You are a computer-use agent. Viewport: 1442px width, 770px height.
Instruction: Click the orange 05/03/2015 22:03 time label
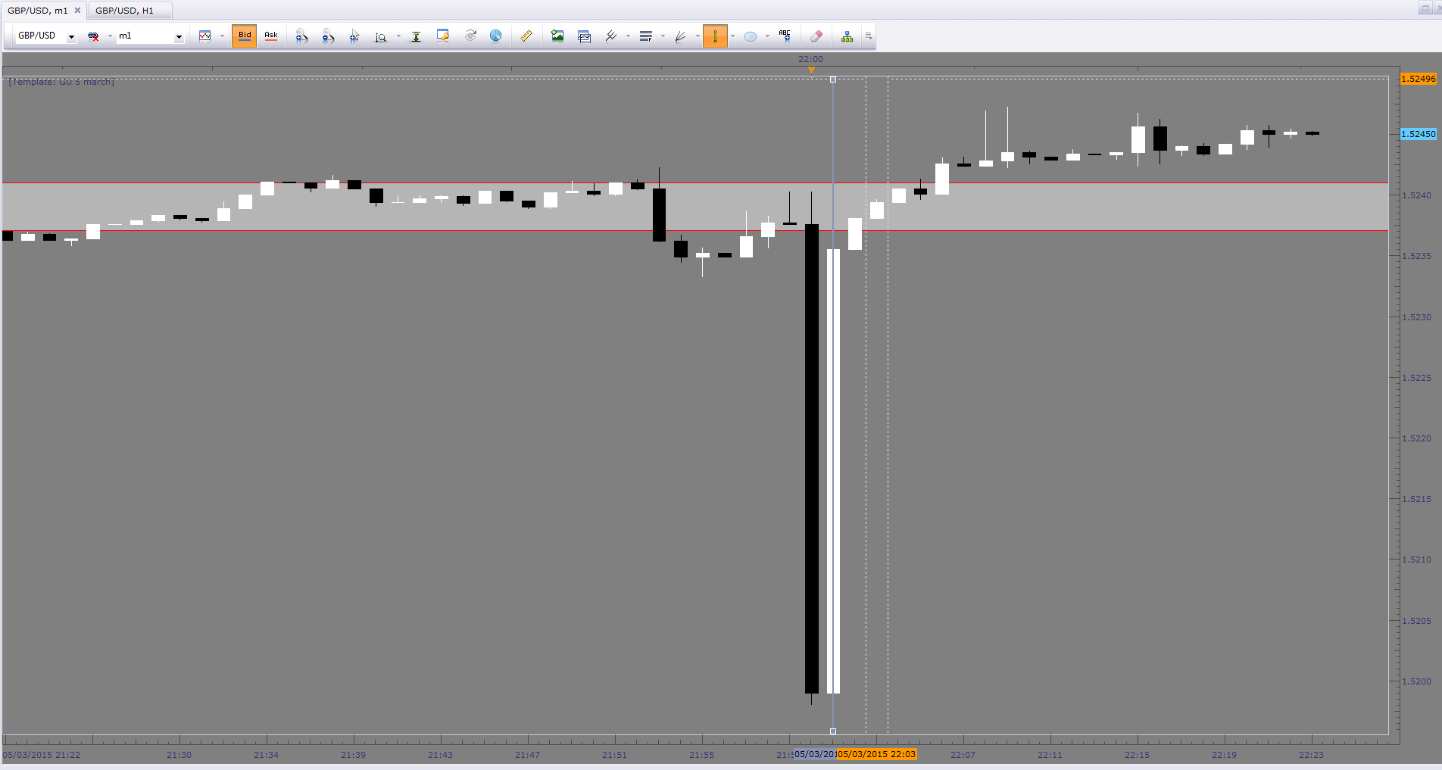click(876, 754)
